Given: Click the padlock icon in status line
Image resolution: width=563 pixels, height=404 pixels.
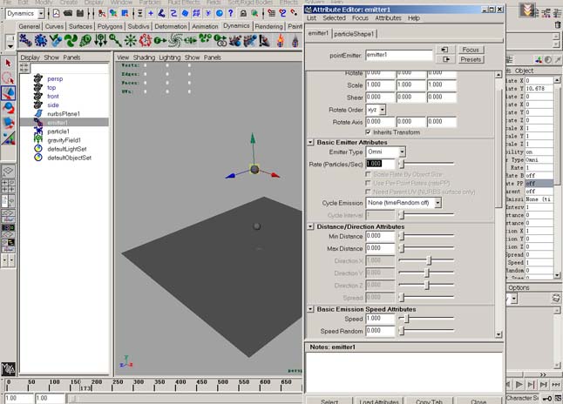Looking at the screenshot, I should 243,14.
